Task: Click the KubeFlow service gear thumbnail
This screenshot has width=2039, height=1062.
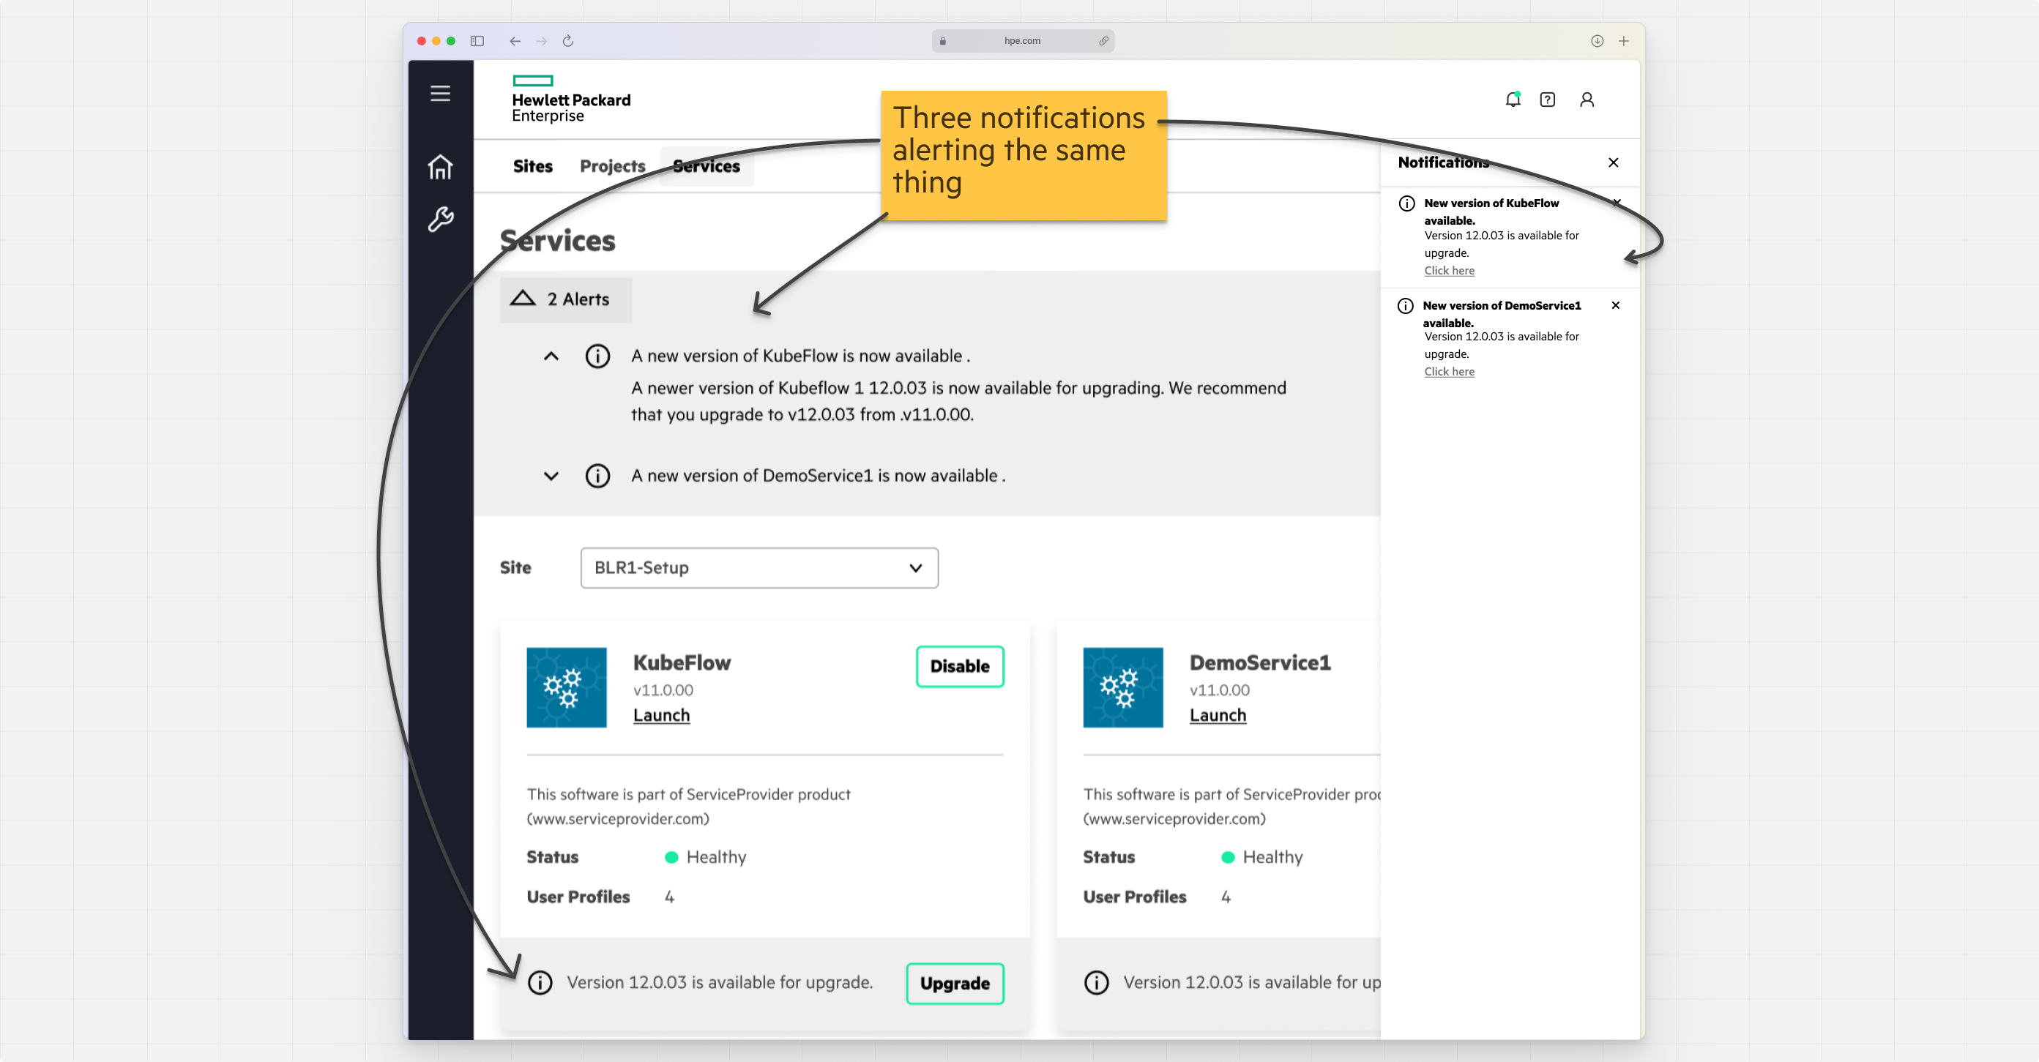Action: [x=567, y=687]
